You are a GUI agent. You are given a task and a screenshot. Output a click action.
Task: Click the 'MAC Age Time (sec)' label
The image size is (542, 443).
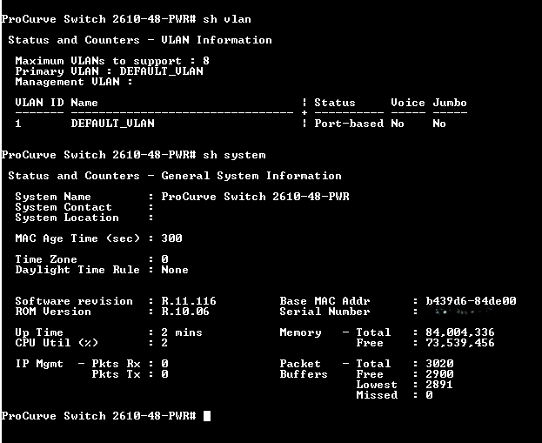(77, 238)
